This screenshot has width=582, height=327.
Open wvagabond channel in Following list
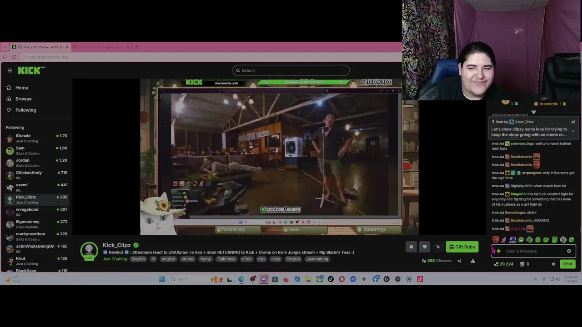point(36,212)
